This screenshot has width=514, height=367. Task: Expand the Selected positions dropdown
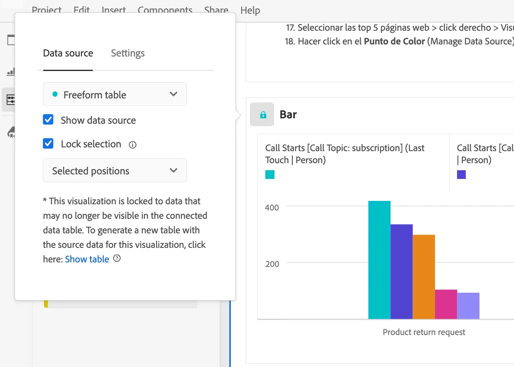click(115, 170)
